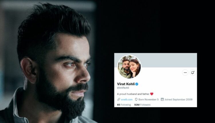Image resolution: width=215 pixels, height=123 pixels.
Task: Click the bio 'A proud husband and father'
Action: click(133, 94)
